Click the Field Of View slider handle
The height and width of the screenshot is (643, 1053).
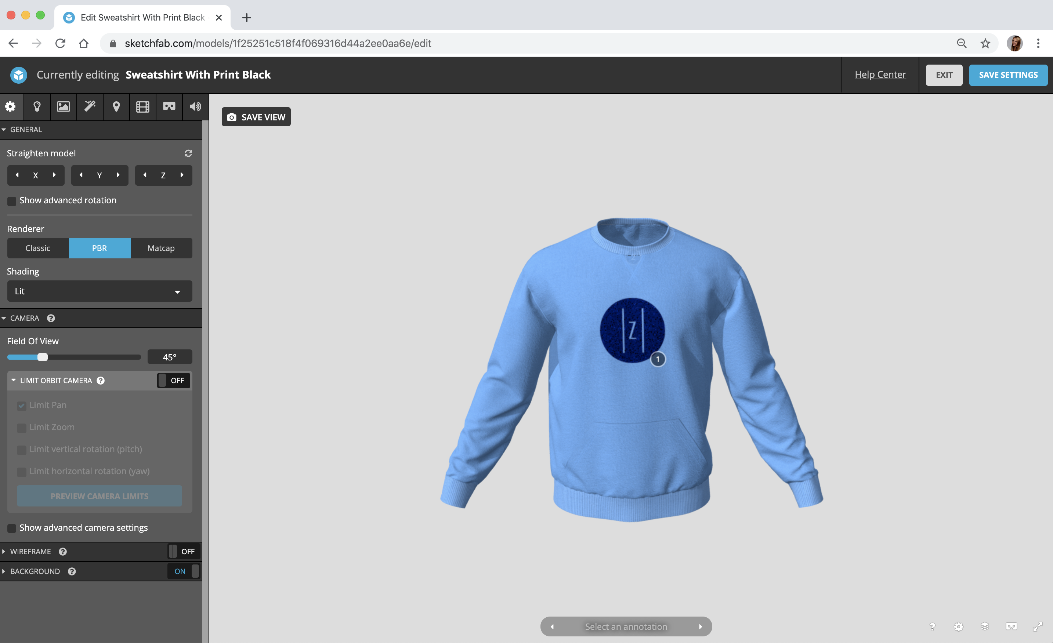click(x=42, y=357)
